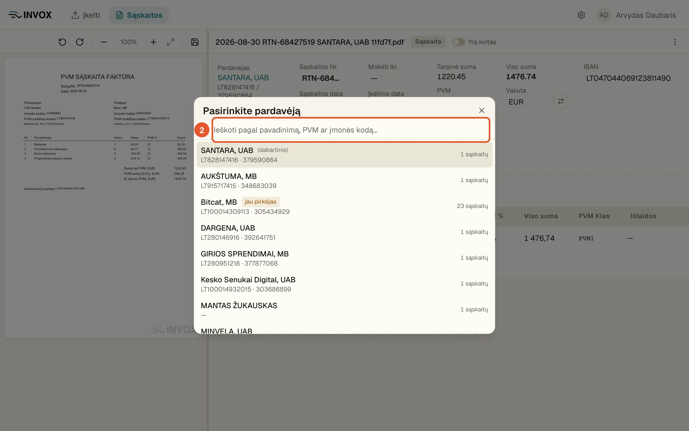Screen dimensions: 689x431
Task: Open the SANTARA, UAB seller link
Action: pos(243,78)
